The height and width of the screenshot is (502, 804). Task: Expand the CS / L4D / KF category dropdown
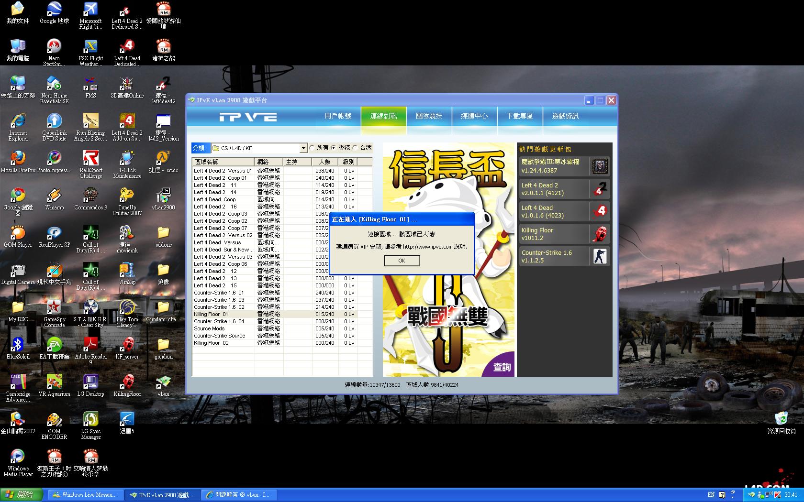(303, 148)
